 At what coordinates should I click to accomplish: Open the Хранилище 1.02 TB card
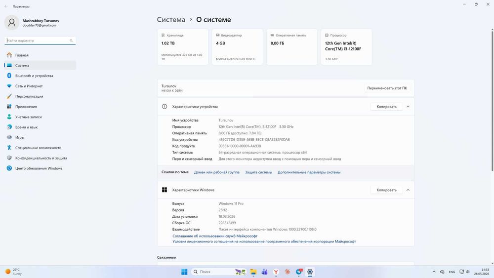(183, 47)
